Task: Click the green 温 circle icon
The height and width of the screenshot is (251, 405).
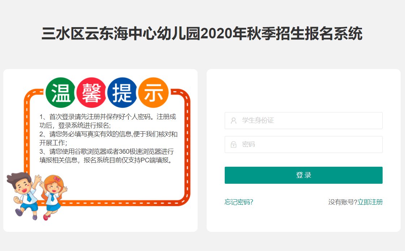Action: coord(61,93)
